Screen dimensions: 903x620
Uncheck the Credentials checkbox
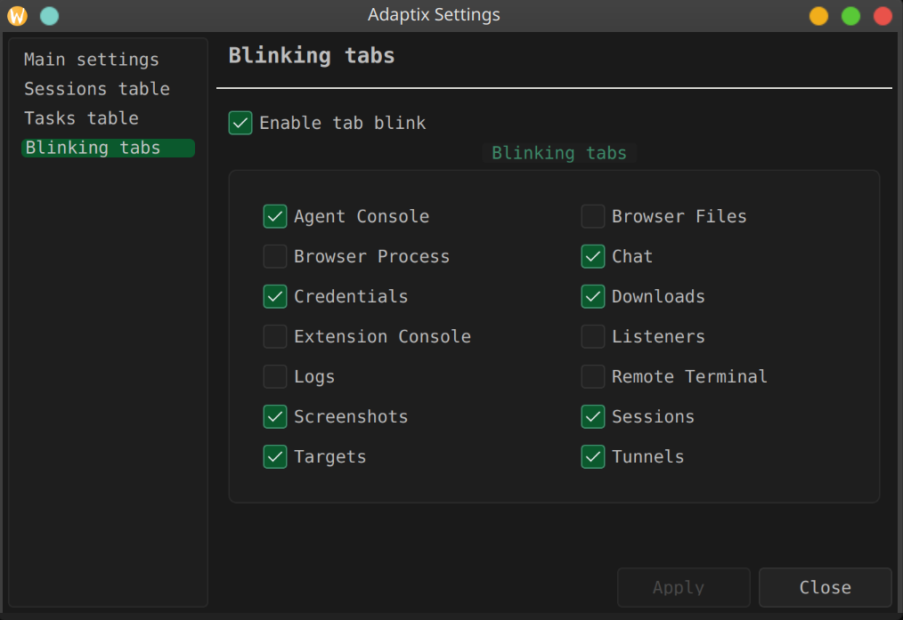pyautogui.click(x=275, y=296)
